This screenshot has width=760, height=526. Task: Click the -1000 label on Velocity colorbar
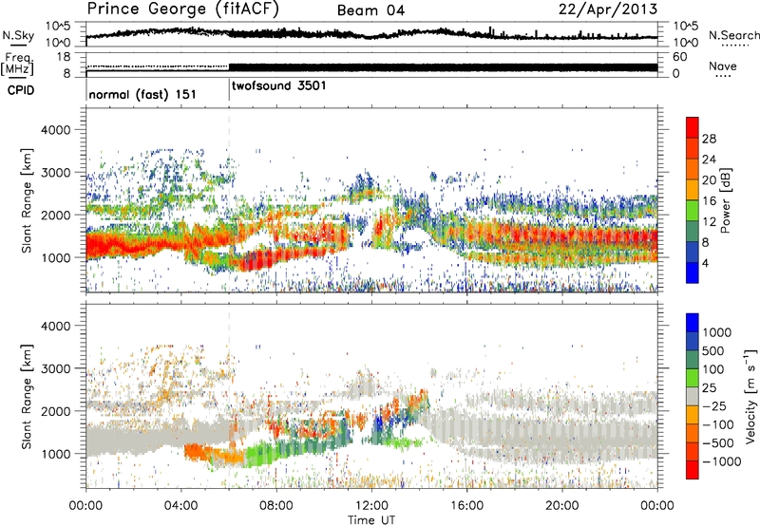pyautogui.click(x=722, y=461)
